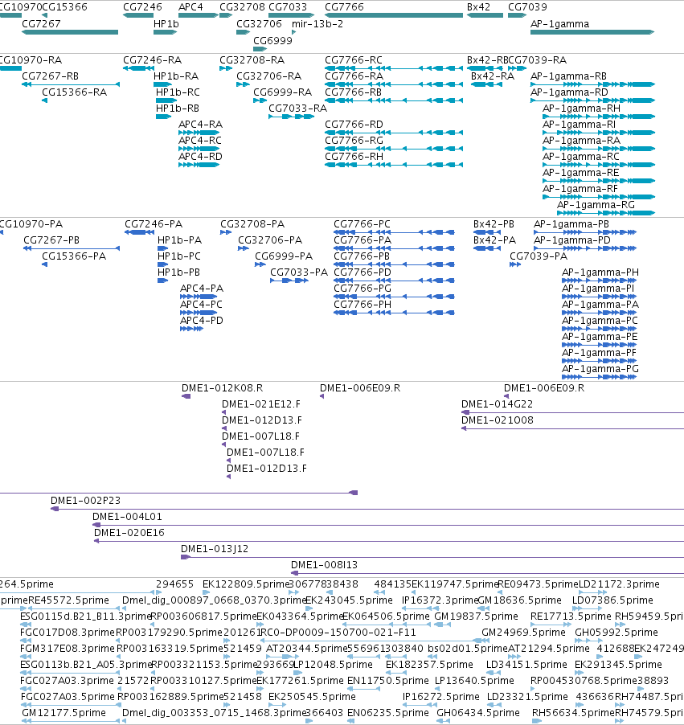Viewport: 684px width, 725px height.
Task: Click EST EK182357.5prime
Action: [429, 665]
